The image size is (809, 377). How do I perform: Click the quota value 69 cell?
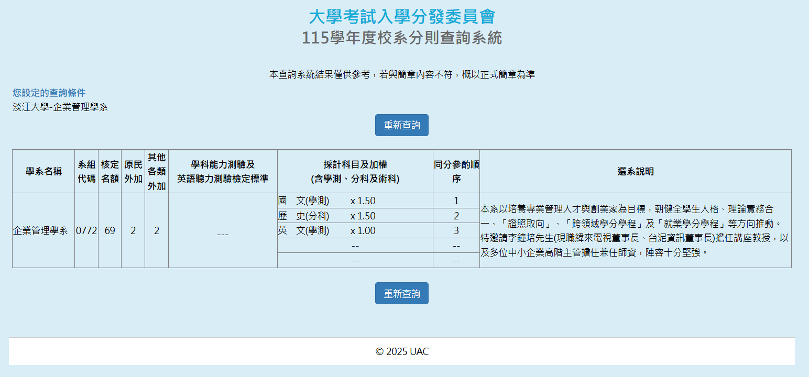(110, 231)
